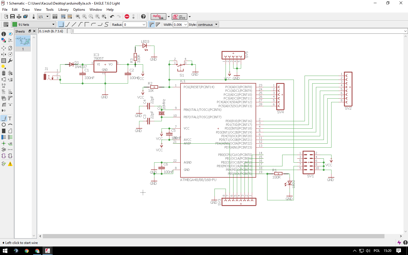Open the Style continuous dropdown

[x=208, y=25]
